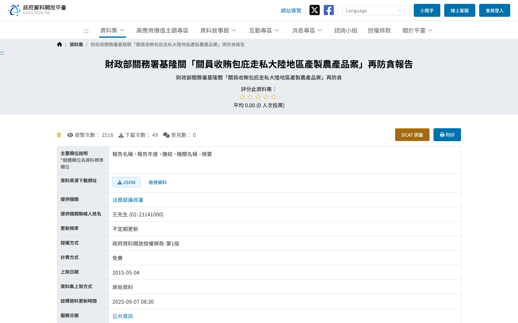
Task: Go to home via breadcrumb house icon
Action: coord(59,45)
